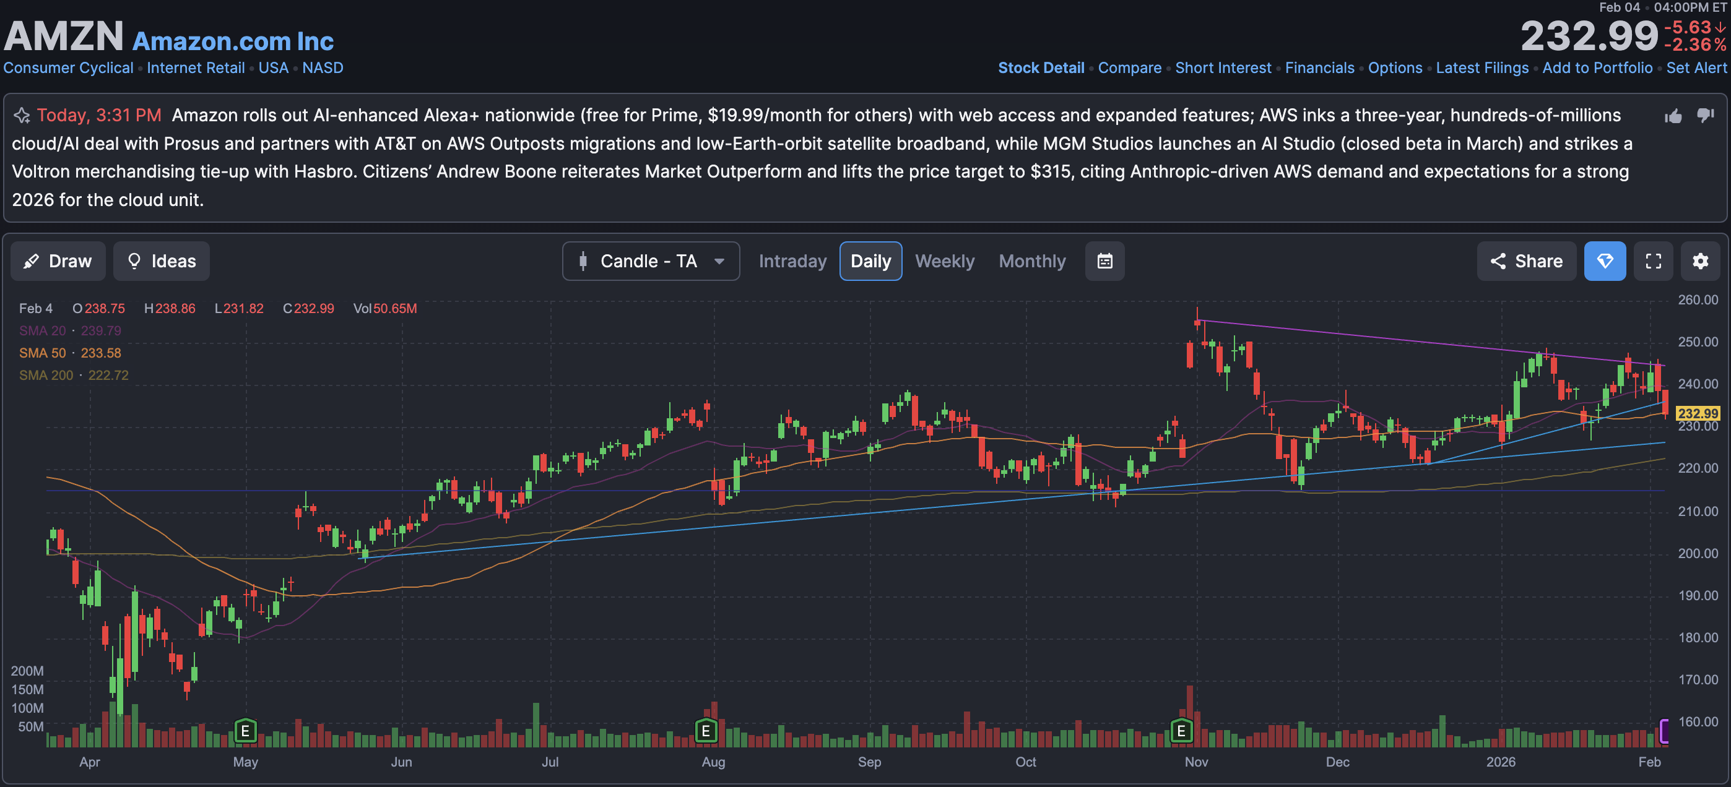
Task: Switch chart to Monthly timeframe
Action: 1031,261
